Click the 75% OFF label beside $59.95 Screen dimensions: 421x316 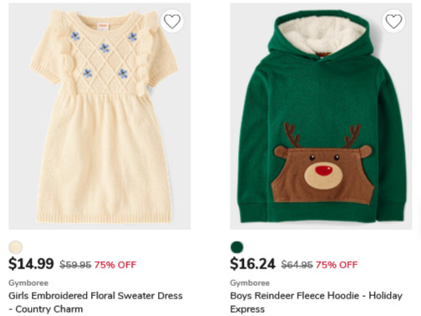115,264
